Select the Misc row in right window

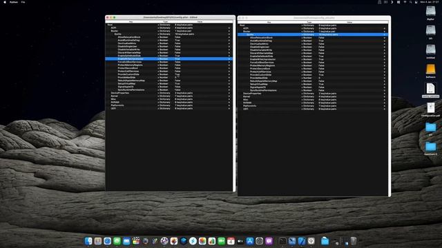click(313, 99)
